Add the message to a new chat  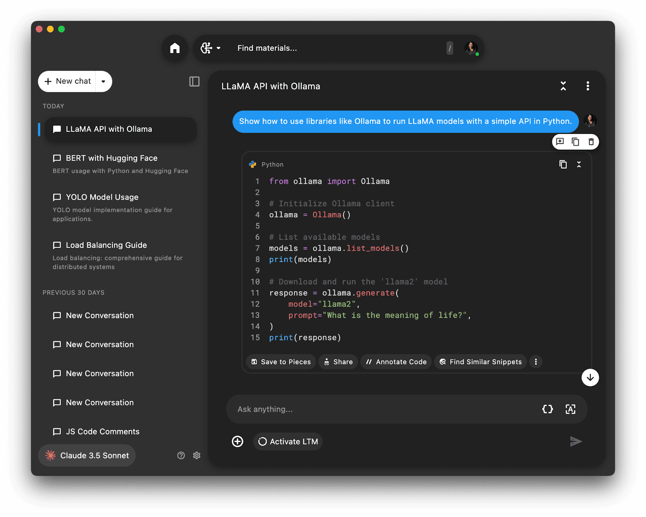560,142
